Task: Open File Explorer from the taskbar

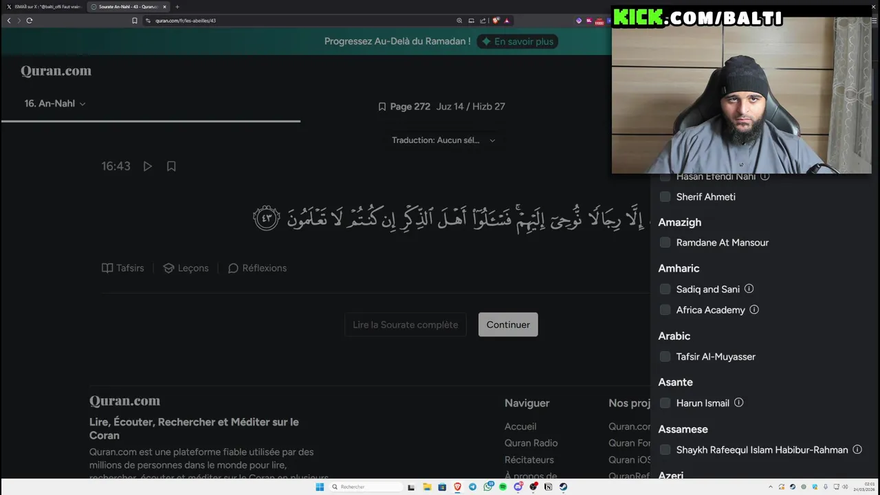Action: click(427, 487)
